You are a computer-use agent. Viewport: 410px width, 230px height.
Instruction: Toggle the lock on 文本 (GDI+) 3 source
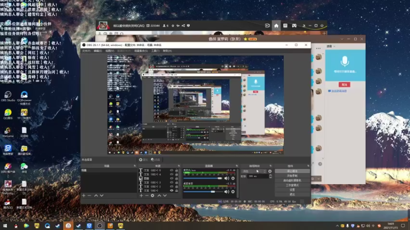tap(176, 182)
